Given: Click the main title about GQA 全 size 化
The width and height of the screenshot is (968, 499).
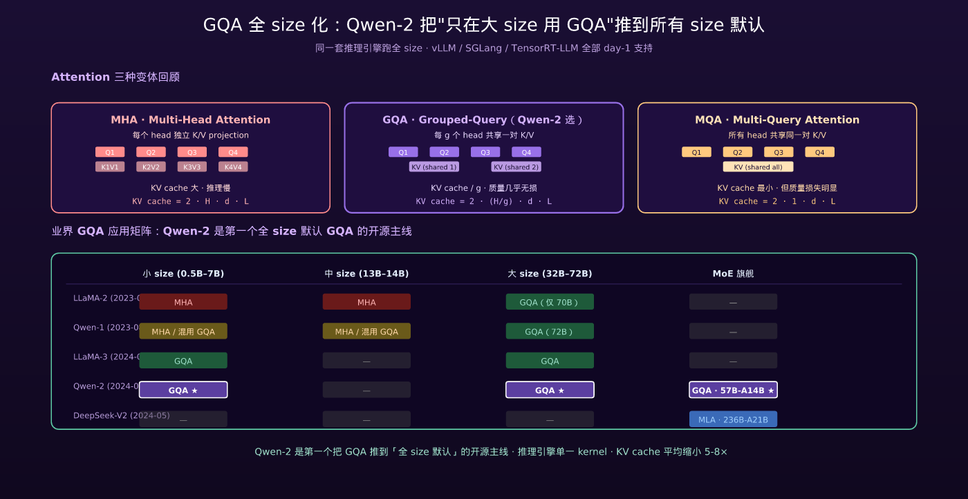Looking at the screenshot, I should pos(484,25).
